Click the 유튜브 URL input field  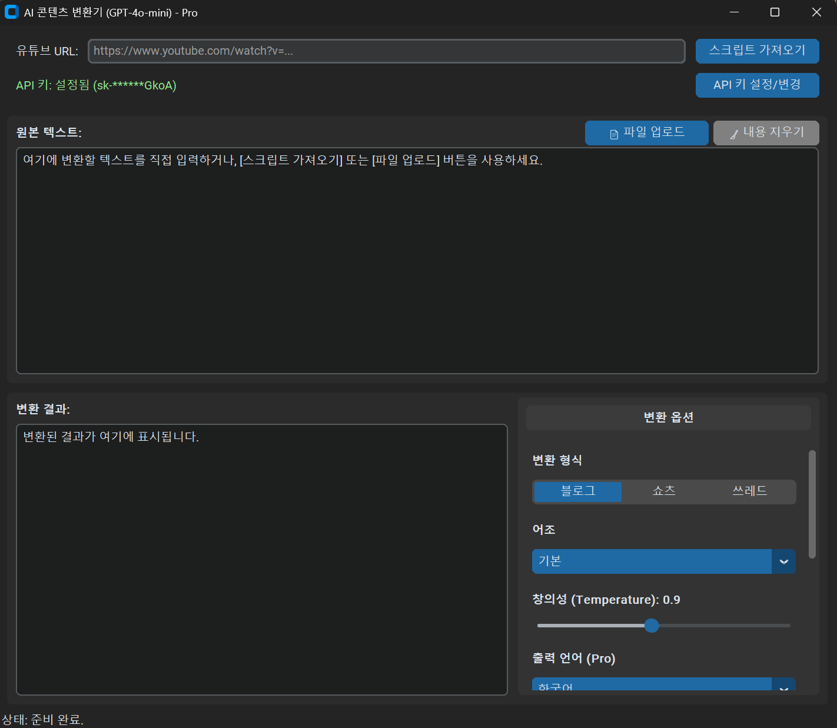pos(386,51)
